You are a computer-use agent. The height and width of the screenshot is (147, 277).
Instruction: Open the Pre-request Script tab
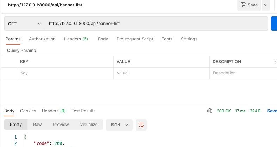[135, 39]
